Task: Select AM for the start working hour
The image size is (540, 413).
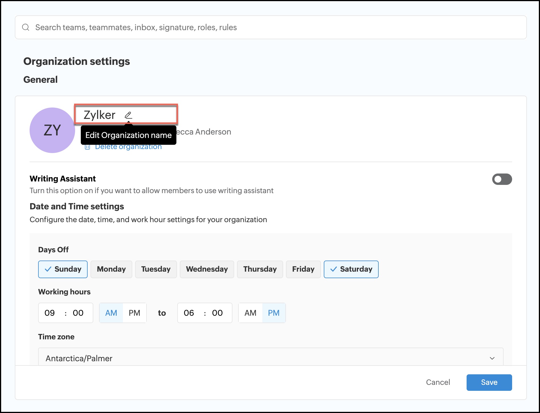Action: click(x=111, y=313)
